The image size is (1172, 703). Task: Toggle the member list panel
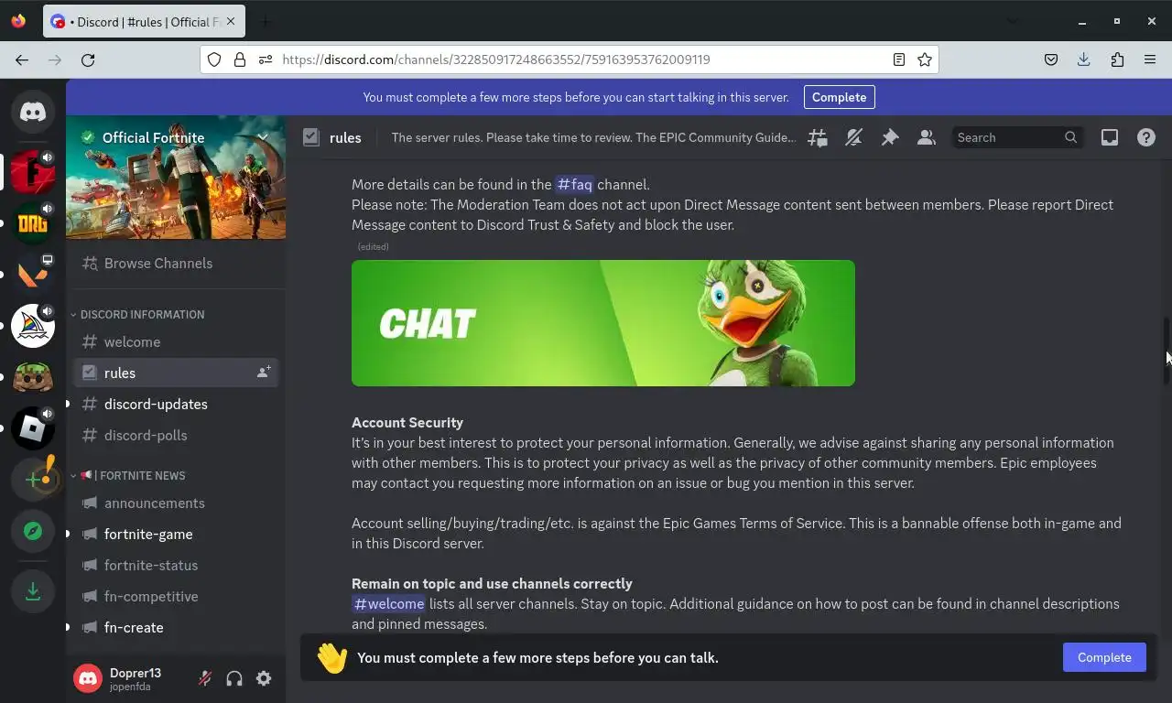click(927, 137)
